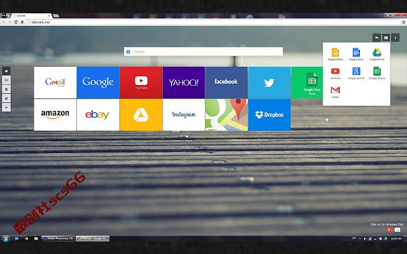Click the Google +1 button
407x254 pixels.
pyautogui.click(x=390, y=230)
